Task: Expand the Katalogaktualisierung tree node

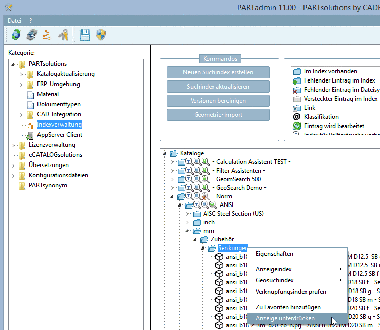Action: click(x=21, y=74)
